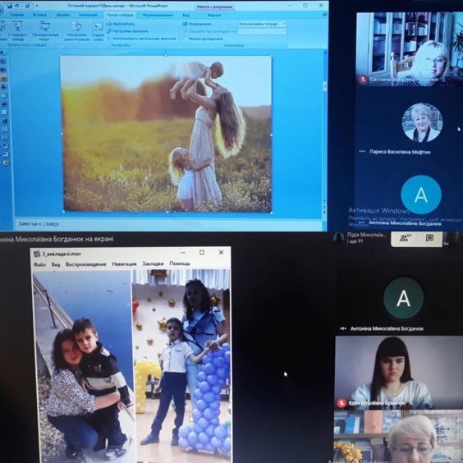The image size is (463, 463).
Task: Open the Воспроизведение menu in player
Action: tap(86, 264)
